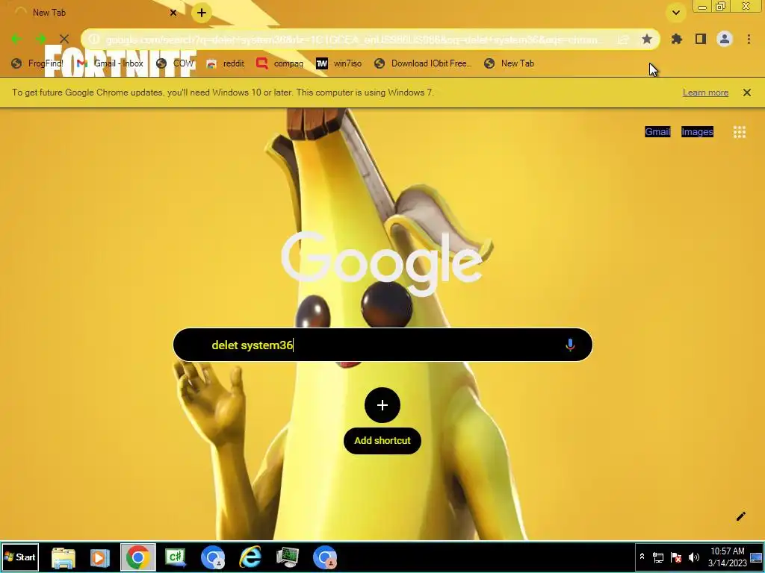The height and width of the screenshot is (573, 765).
Task: Click the taskbar clock showing 10:57 AM
Action: pos(728,557)
